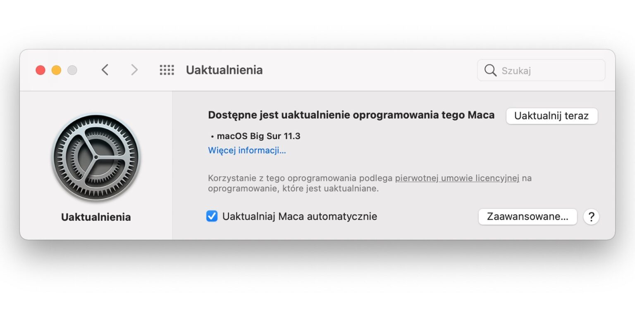Viewport: 635px width, 317px height.
Task: Click Uaktualnij teraz to update now
Action: 551,116
